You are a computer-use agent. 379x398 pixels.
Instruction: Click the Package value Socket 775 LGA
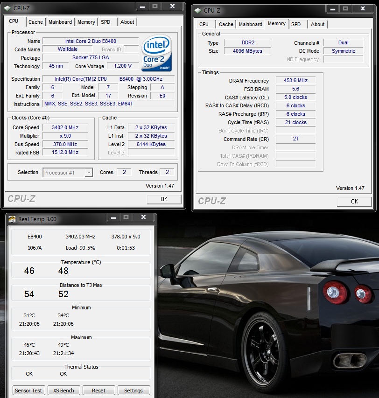pos(91,57)
